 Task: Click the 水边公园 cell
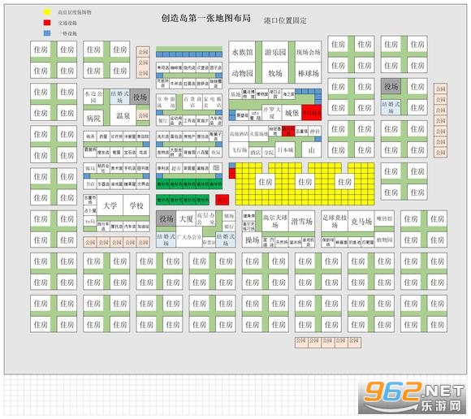[x=93, y=97]
